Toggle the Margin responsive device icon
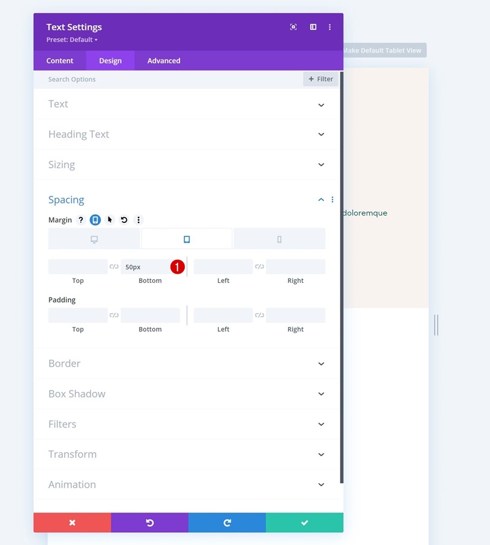The width and height of the screenshot is (490, 545). pos(96,220)
